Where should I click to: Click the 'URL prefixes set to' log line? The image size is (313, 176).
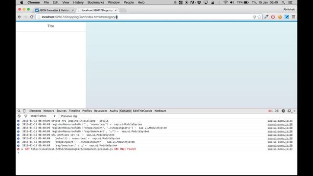point(68,135)
